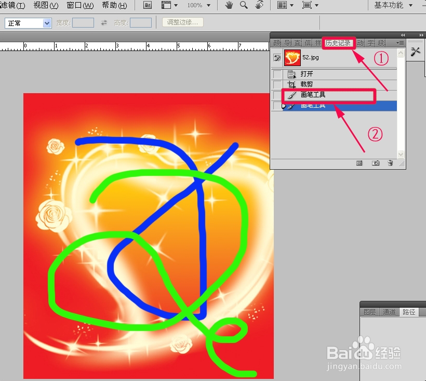Click the swap width and height icon
This screenshot has height=381, width=426.
[104, 23]
